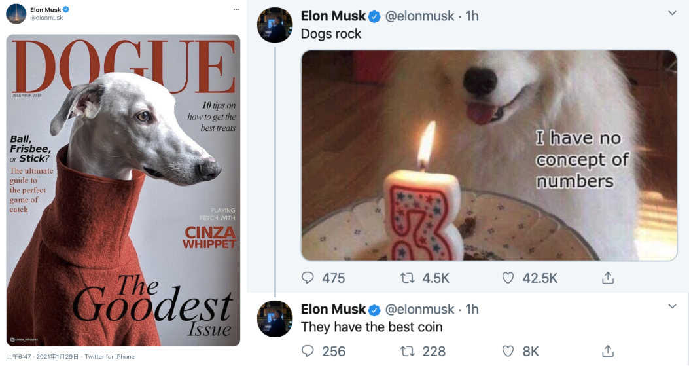Retweet 'They have the best coin' tweet

point(408,350)
